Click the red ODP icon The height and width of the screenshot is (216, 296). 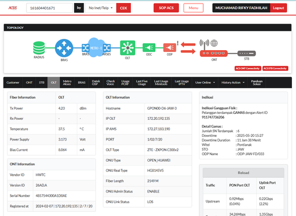169,48
